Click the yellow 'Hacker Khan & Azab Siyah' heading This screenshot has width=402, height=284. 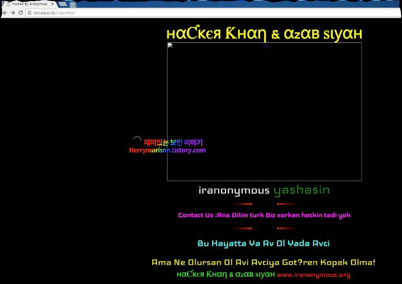tap(264, 33)
